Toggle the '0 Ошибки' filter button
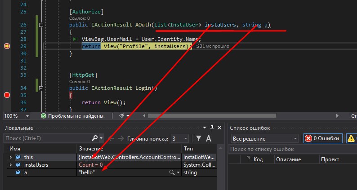Viewport: 357px width, 190px height. tap(323, 138)
